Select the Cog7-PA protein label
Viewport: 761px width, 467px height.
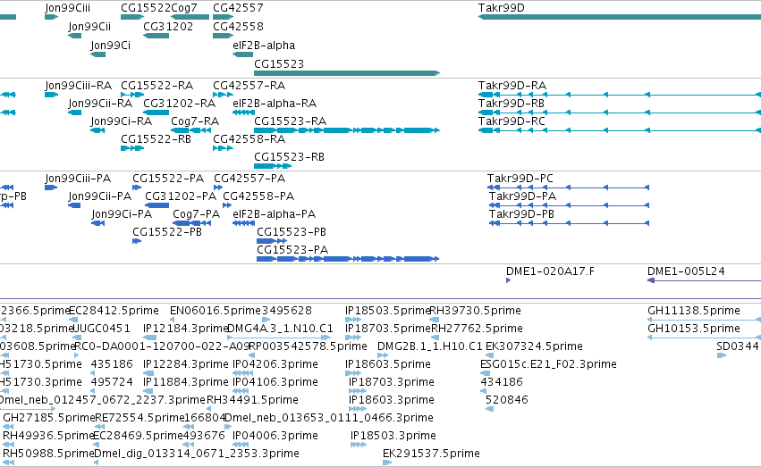[196, 213]
